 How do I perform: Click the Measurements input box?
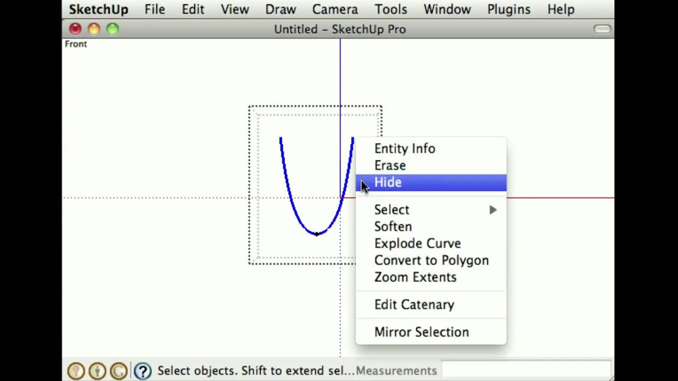point(525,370)
